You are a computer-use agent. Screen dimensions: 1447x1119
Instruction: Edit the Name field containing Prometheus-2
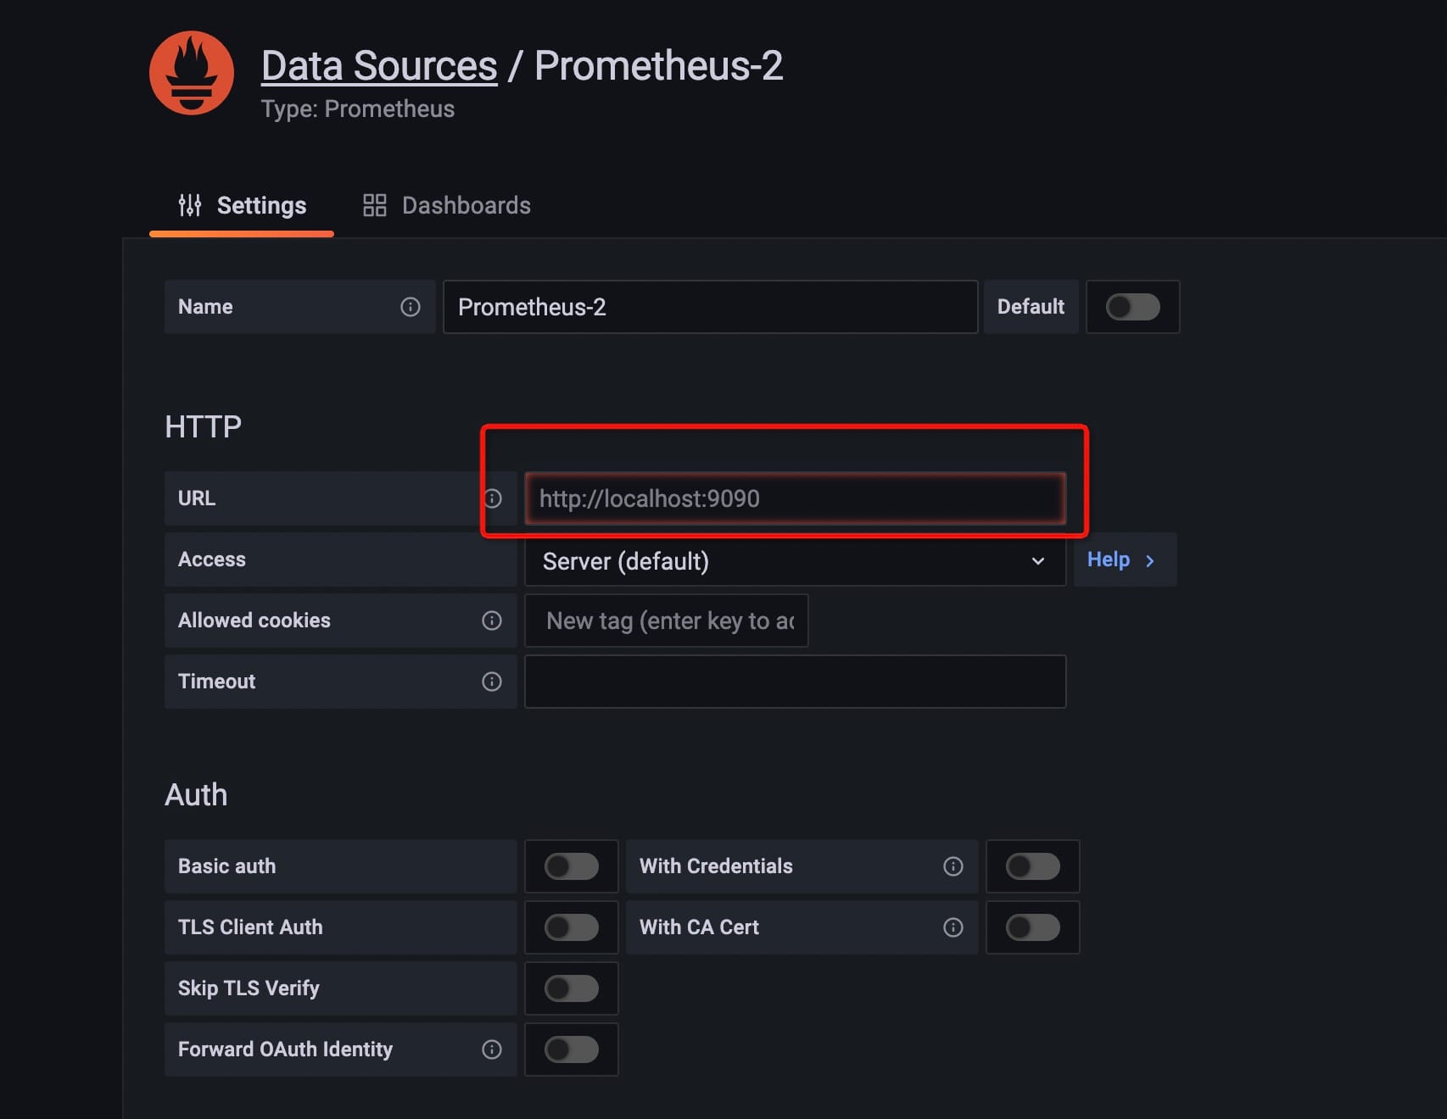coord(710,307)
